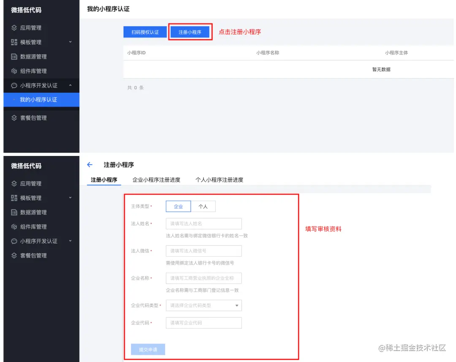Click 套餐包管理 icon in bottom sidebar
Image resolution: width=456 pixels, height=362 pixels.
14,255
